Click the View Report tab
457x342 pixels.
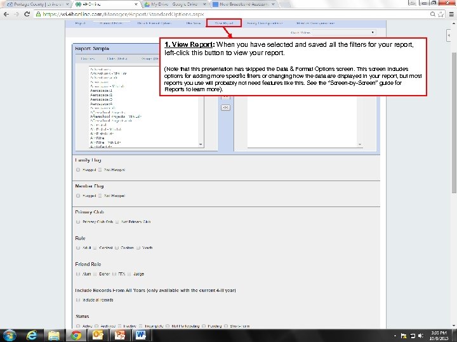[x=224, y=23]
